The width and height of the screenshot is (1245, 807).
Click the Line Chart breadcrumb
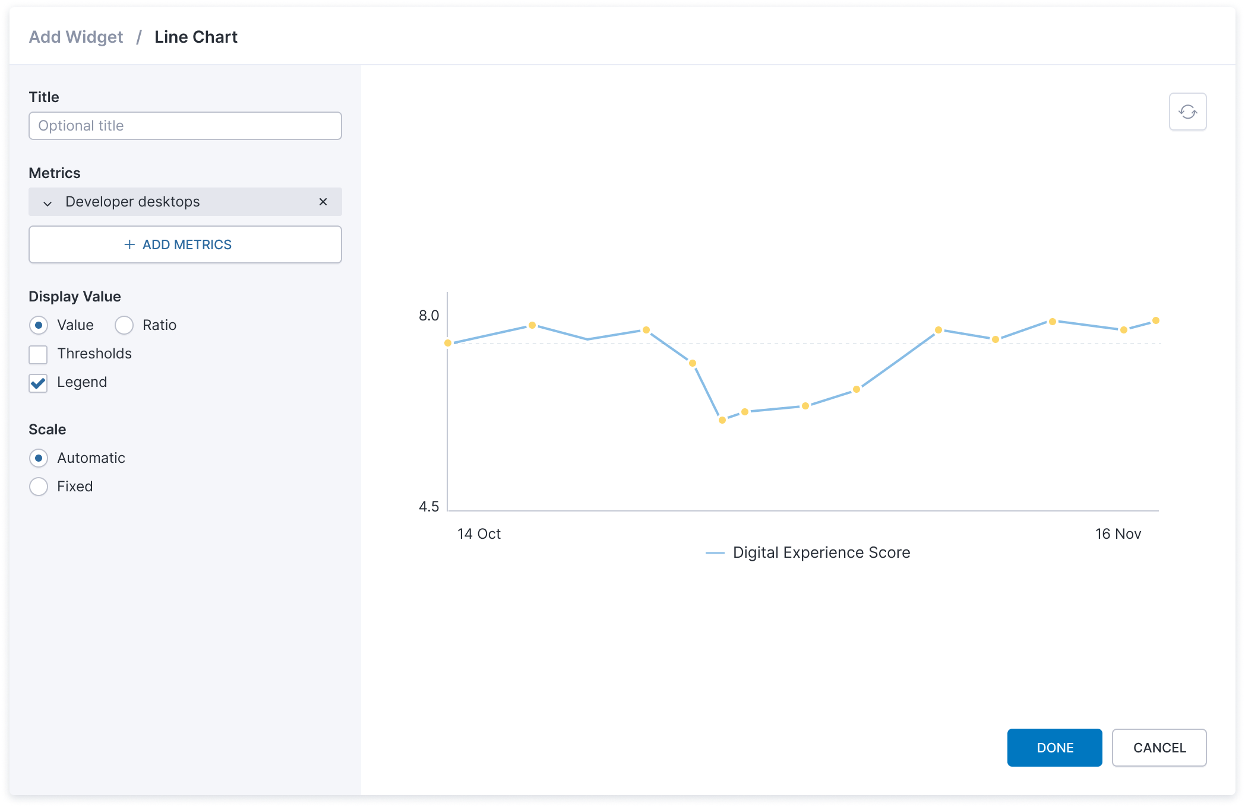(196, 37)
